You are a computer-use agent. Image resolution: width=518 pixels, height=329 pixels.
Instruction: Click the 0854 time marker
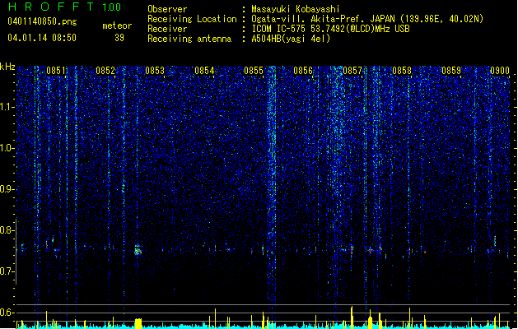[x=204, y=71]
